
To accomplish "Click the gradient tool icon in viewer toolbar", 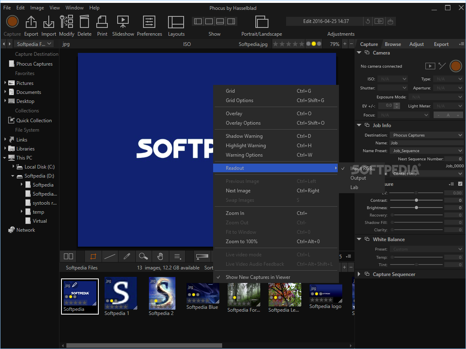I will pos(202,256).
